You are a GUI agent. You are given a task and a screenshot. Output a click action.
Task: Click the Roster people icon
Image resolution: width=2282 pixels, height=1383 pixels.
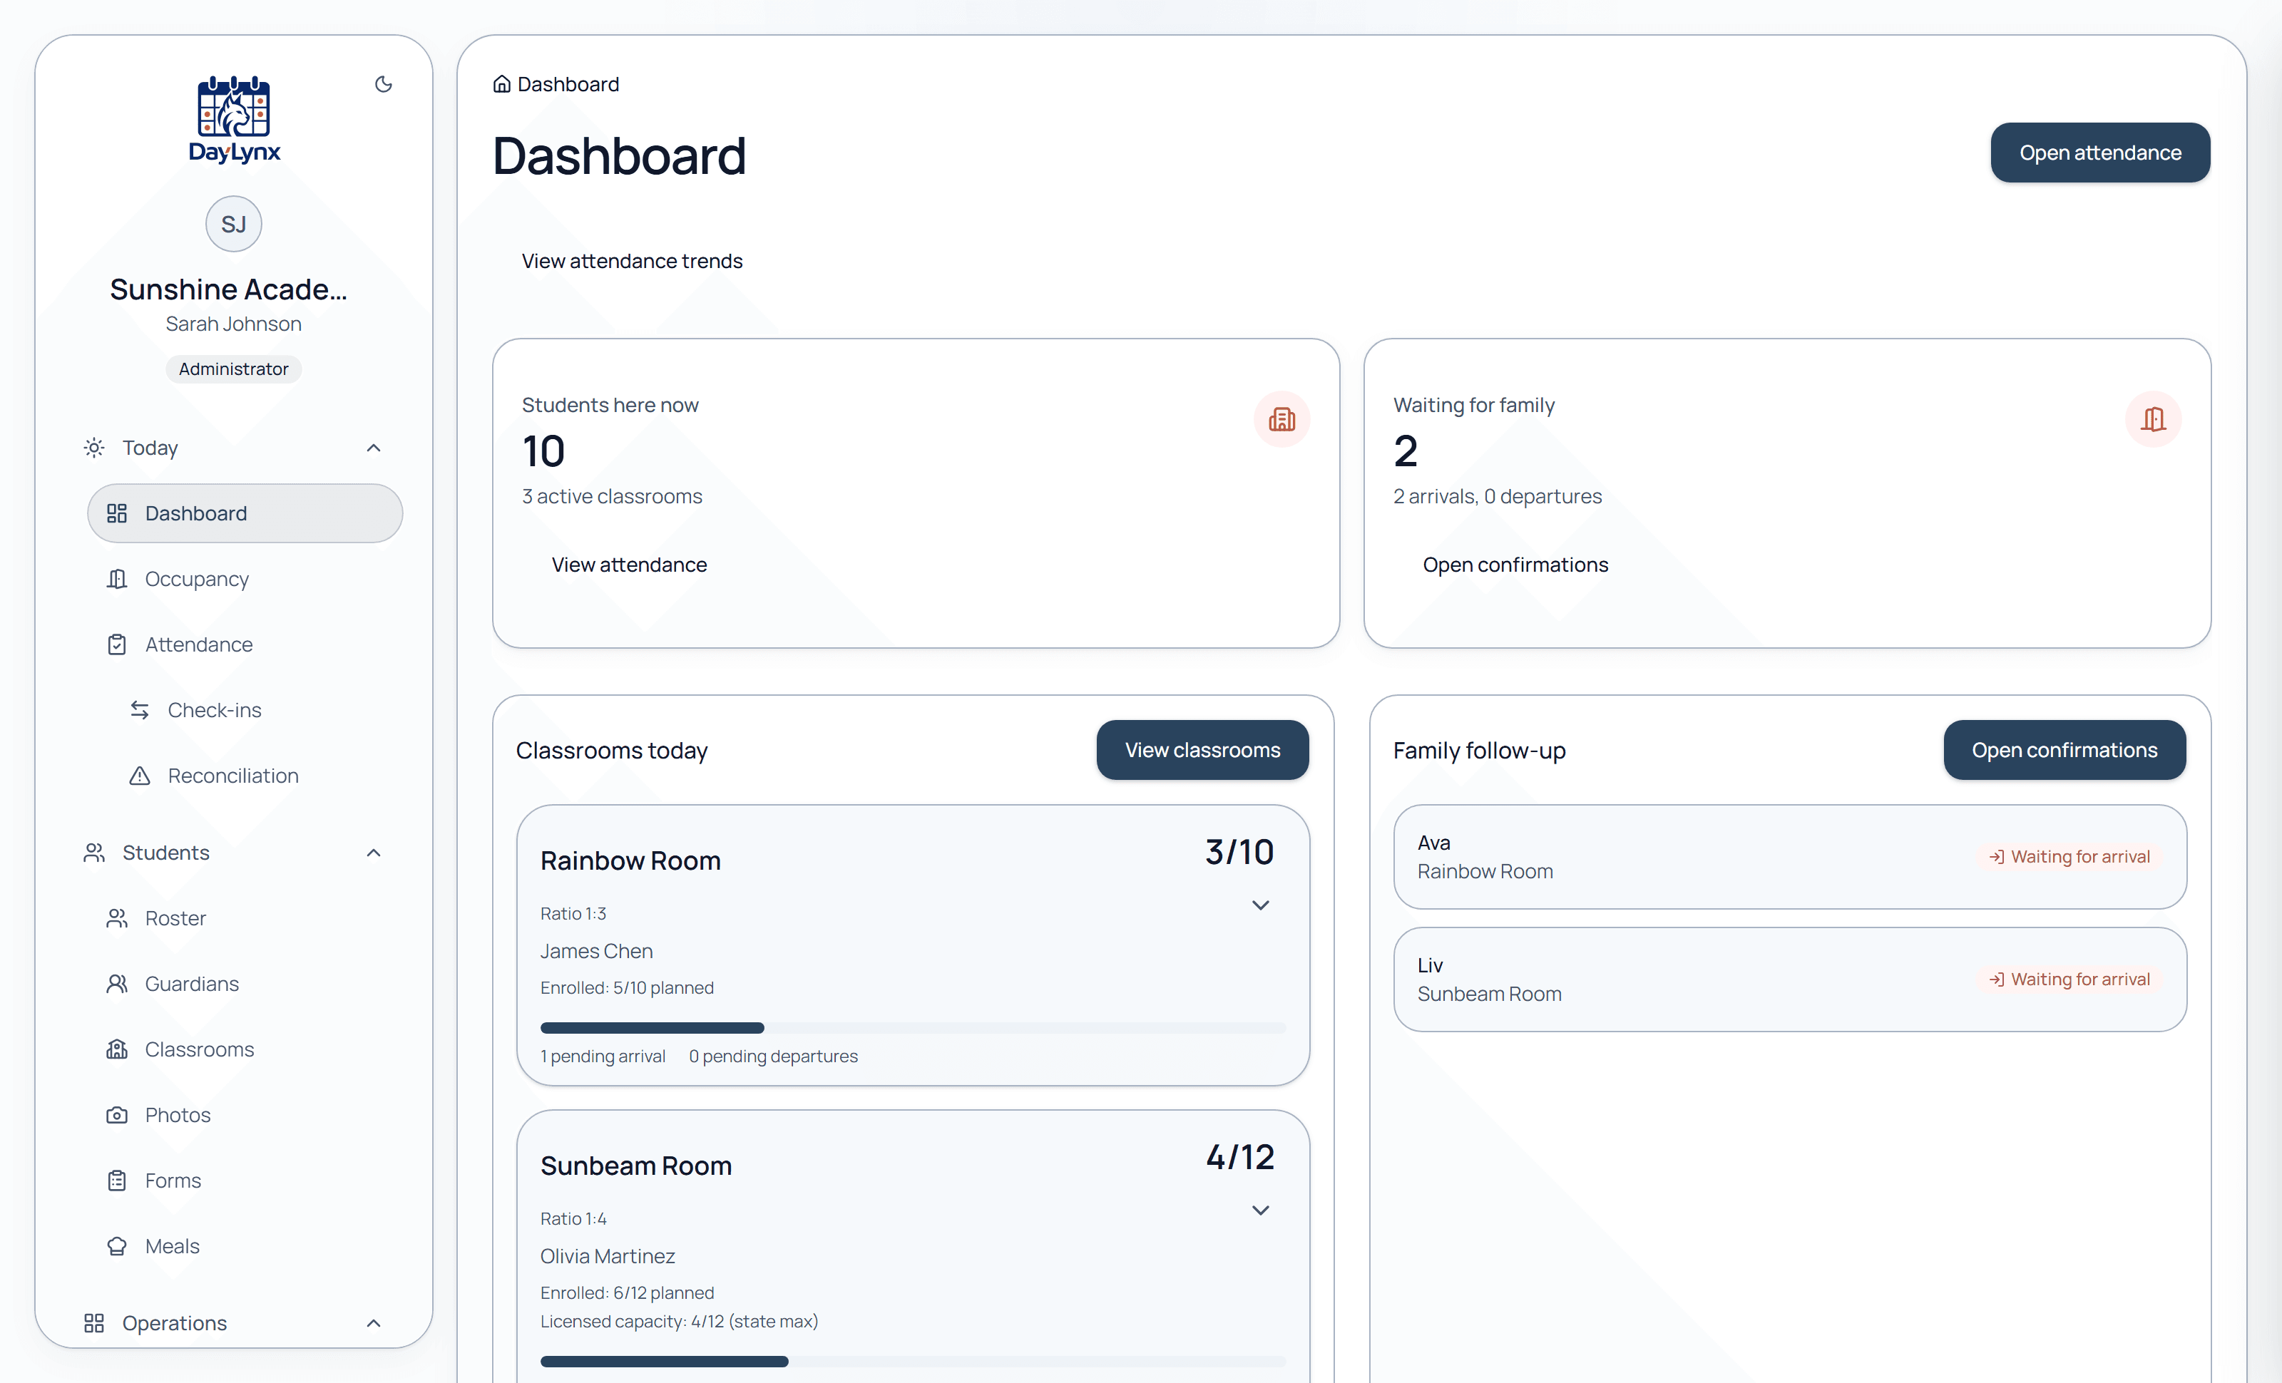click(x=117, y=919)
